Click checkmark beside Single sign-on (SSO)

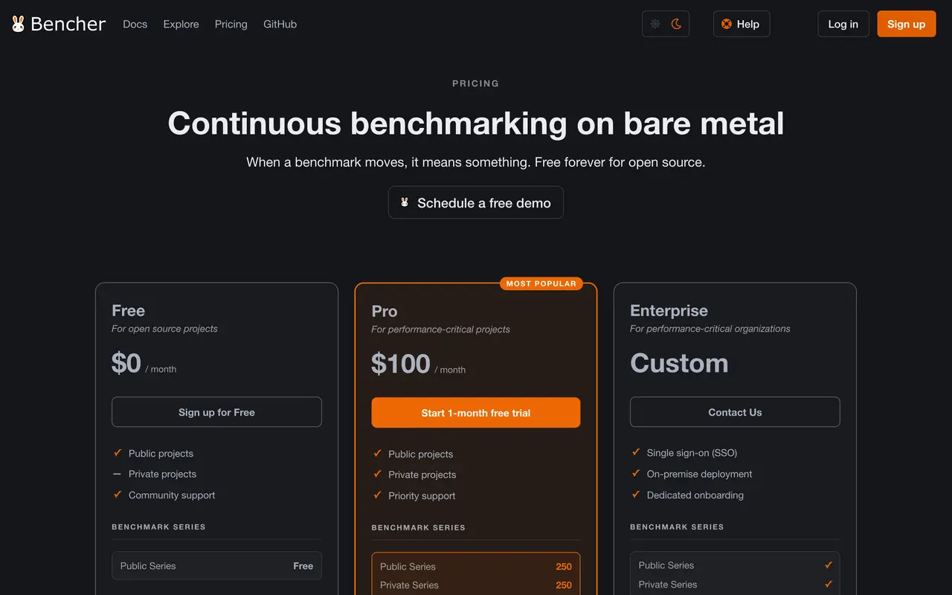click(636, 452)
